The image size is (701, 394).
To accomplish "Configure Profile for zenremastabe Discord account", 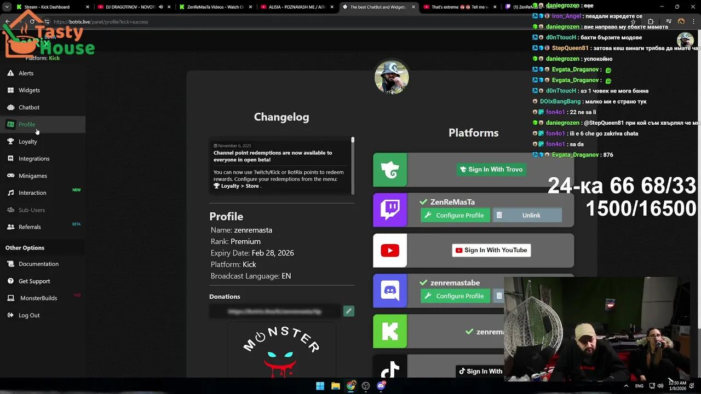I will click(455, 297).
